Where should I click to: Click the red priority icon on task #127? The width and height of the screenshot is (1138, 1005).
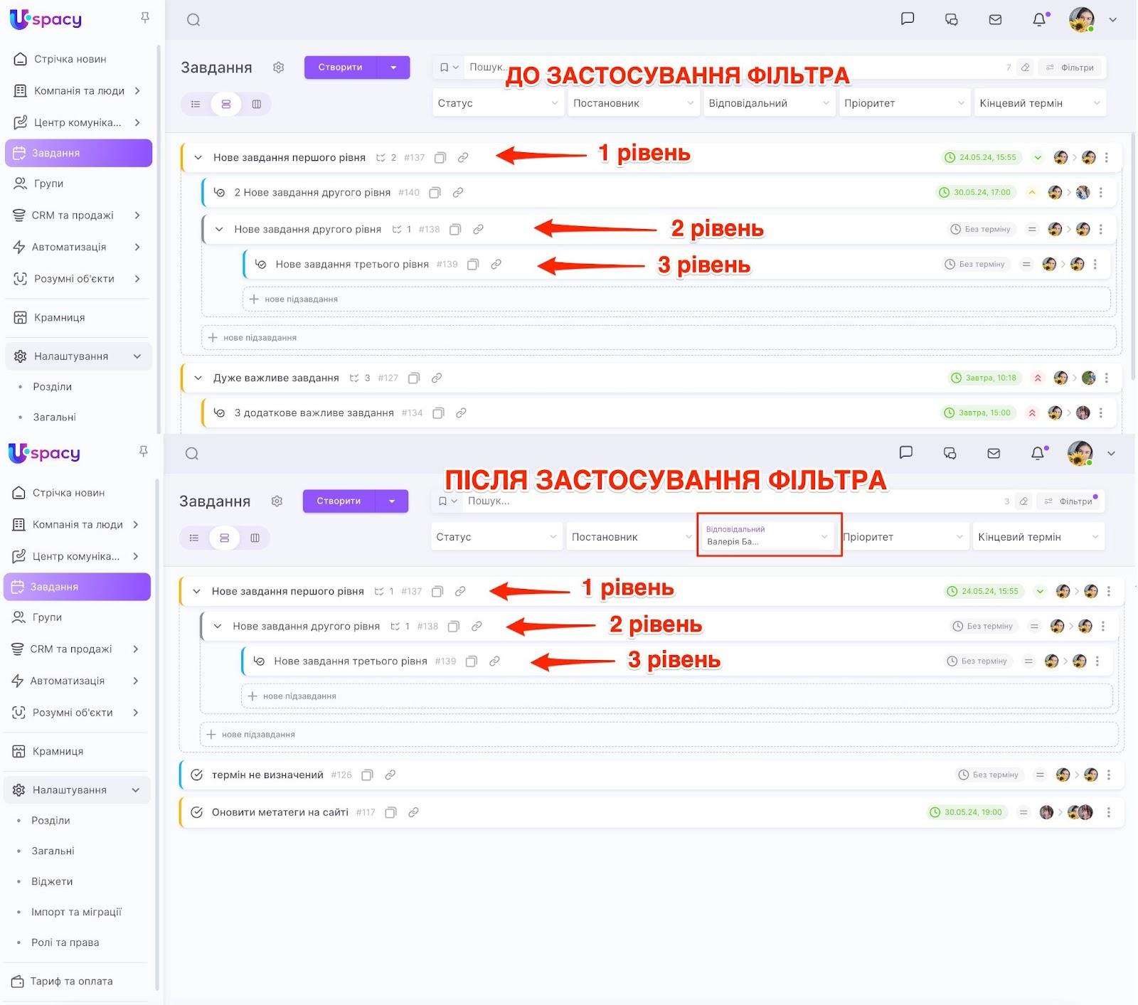pyautogui.click(x=1038, y=378)
